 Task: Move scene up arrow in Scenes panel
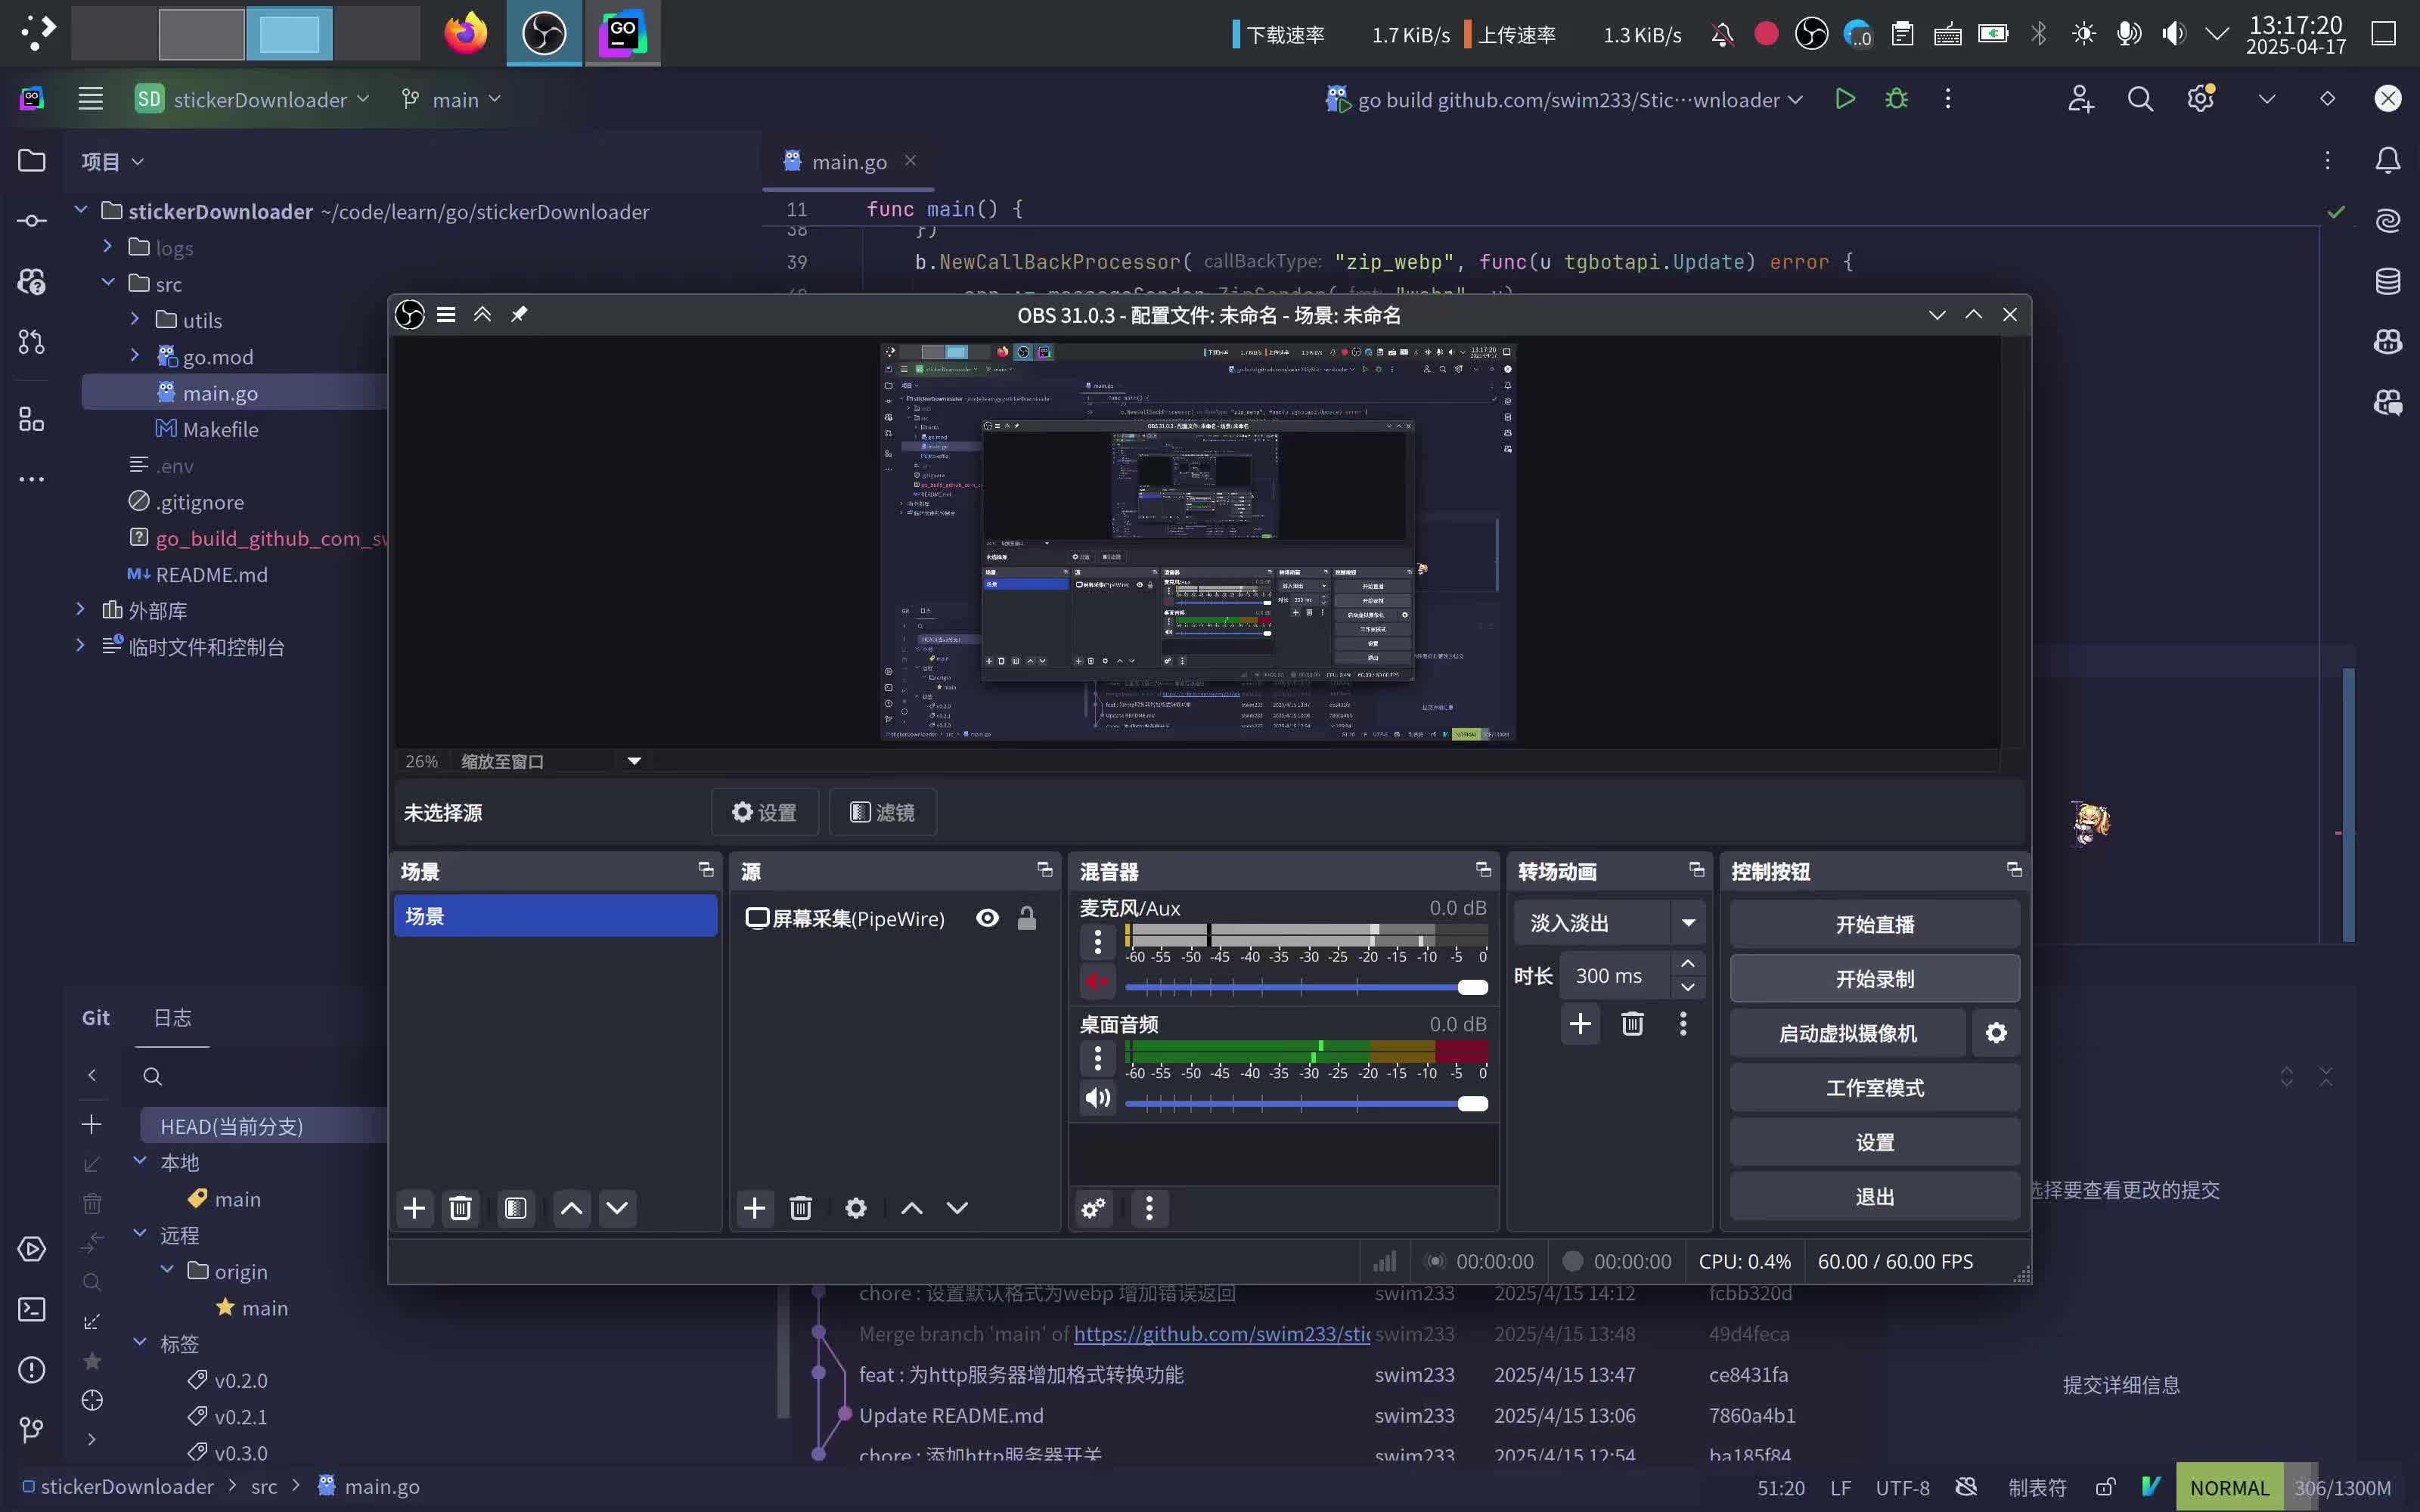pyautogui.click(x=571, y=1208)
